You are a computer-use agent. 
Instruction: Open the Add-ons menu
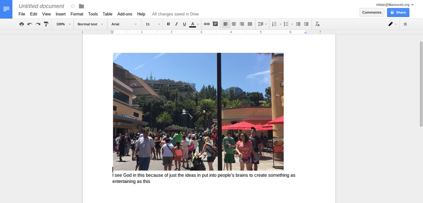pyautogui.click(x=125, y=14)
